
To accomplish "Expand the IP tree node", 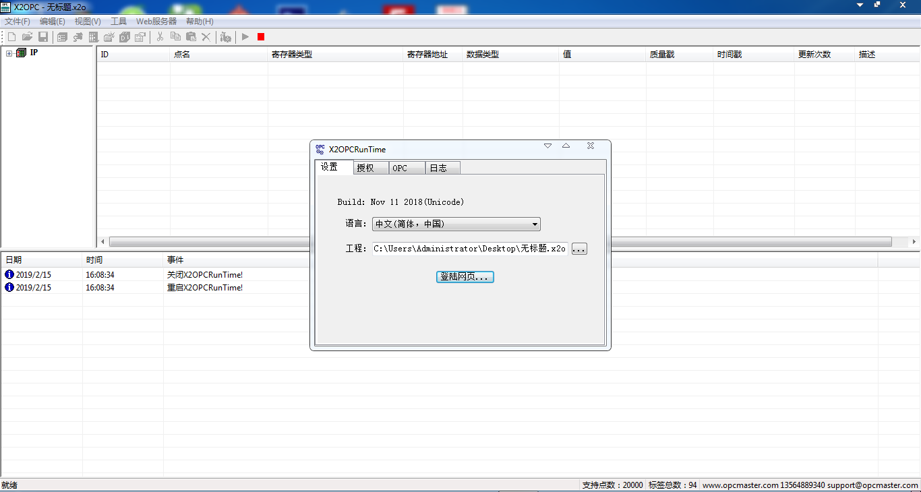I will 9,53.
